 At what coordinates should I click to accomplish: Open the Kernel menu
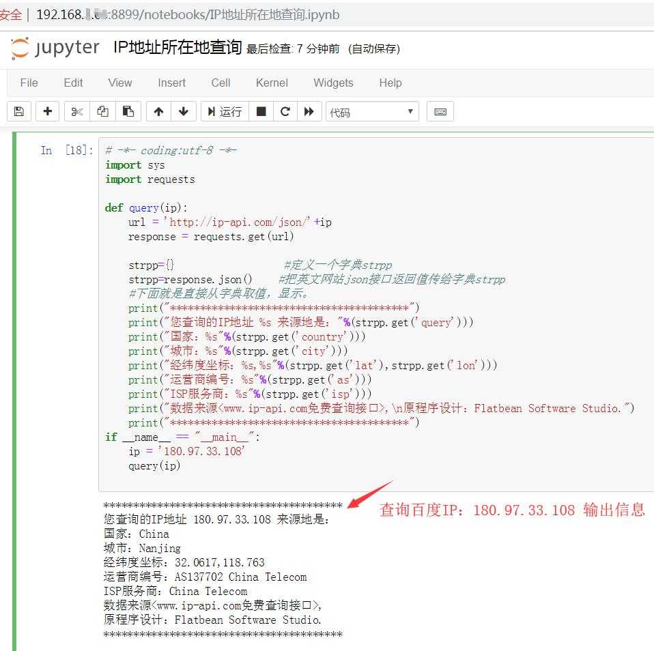(x=272, y=83)
